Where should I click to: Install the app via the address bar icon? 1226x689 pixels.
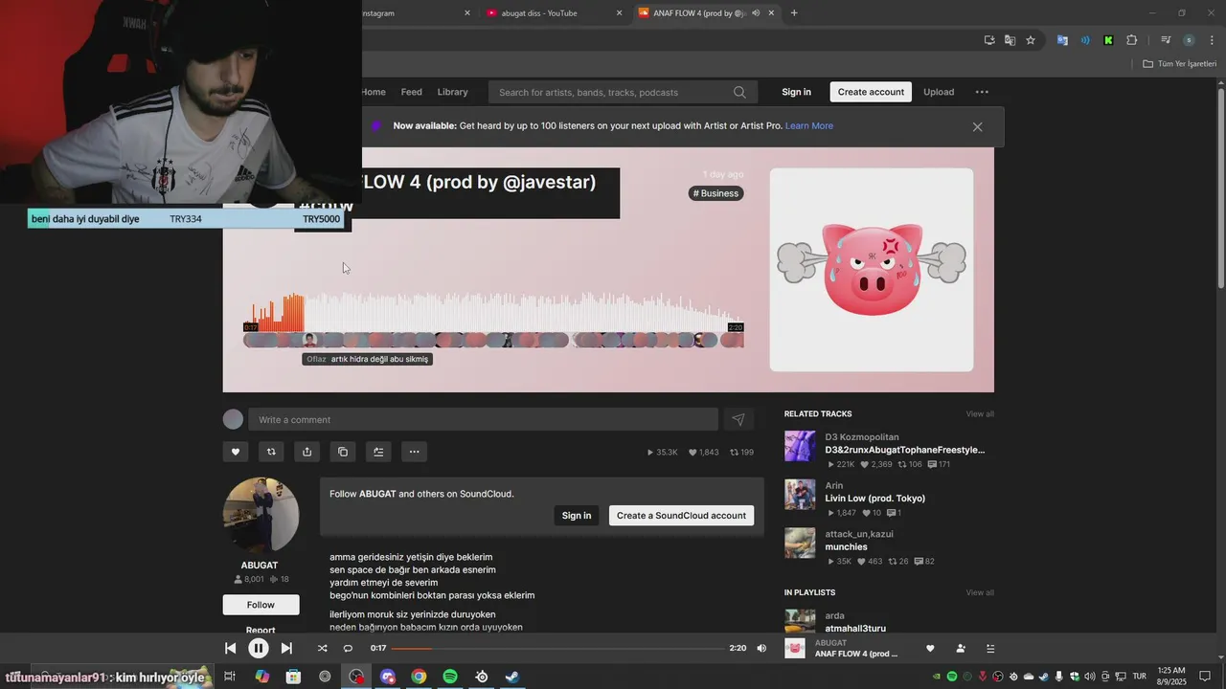(989, 40)
